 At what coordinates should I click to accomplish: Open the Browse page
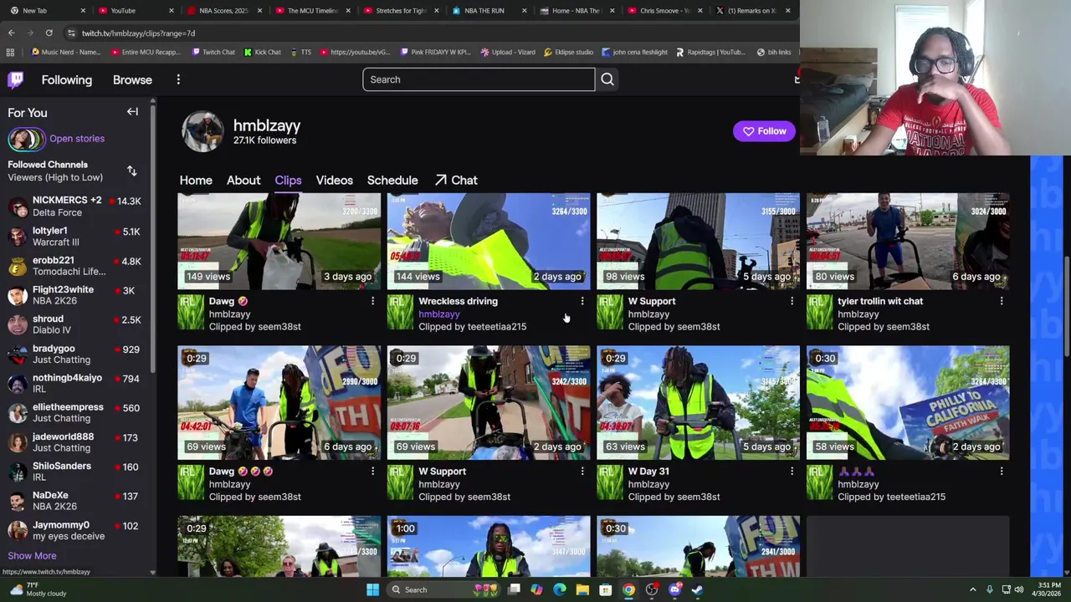[132, 79]
